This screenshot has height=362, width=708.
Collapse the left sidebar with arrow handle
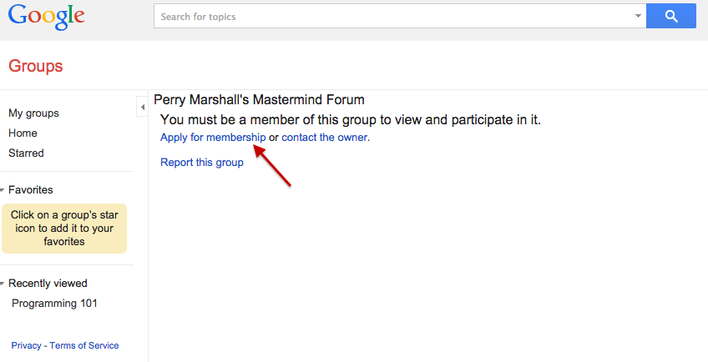(x=142, y=107)
